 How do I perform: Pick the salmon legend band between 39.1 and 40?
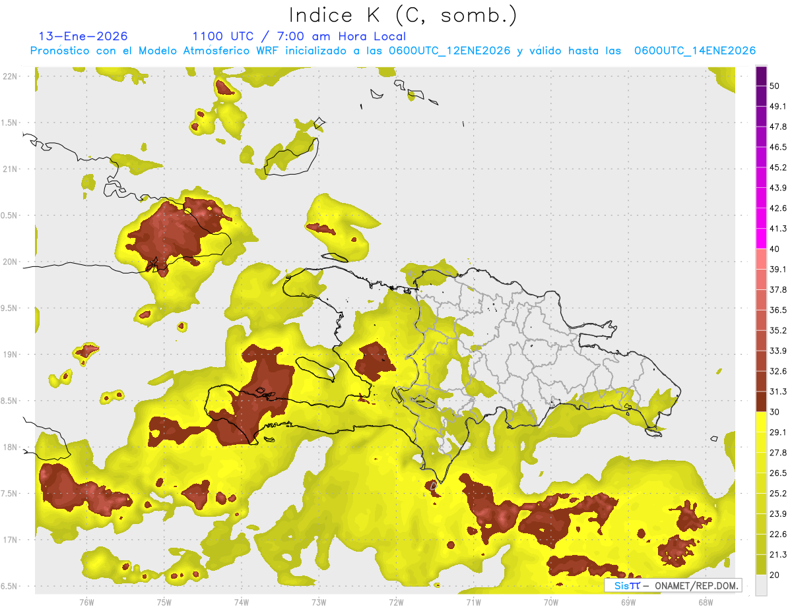[762, 259]
